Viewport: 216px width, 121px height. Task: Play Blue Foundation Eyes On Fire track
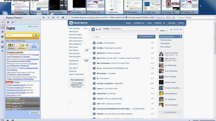pyautogui.click(x=94, y=63)
